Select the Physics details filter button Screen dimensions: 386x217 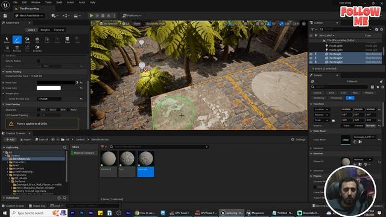[x=369, y=93]
